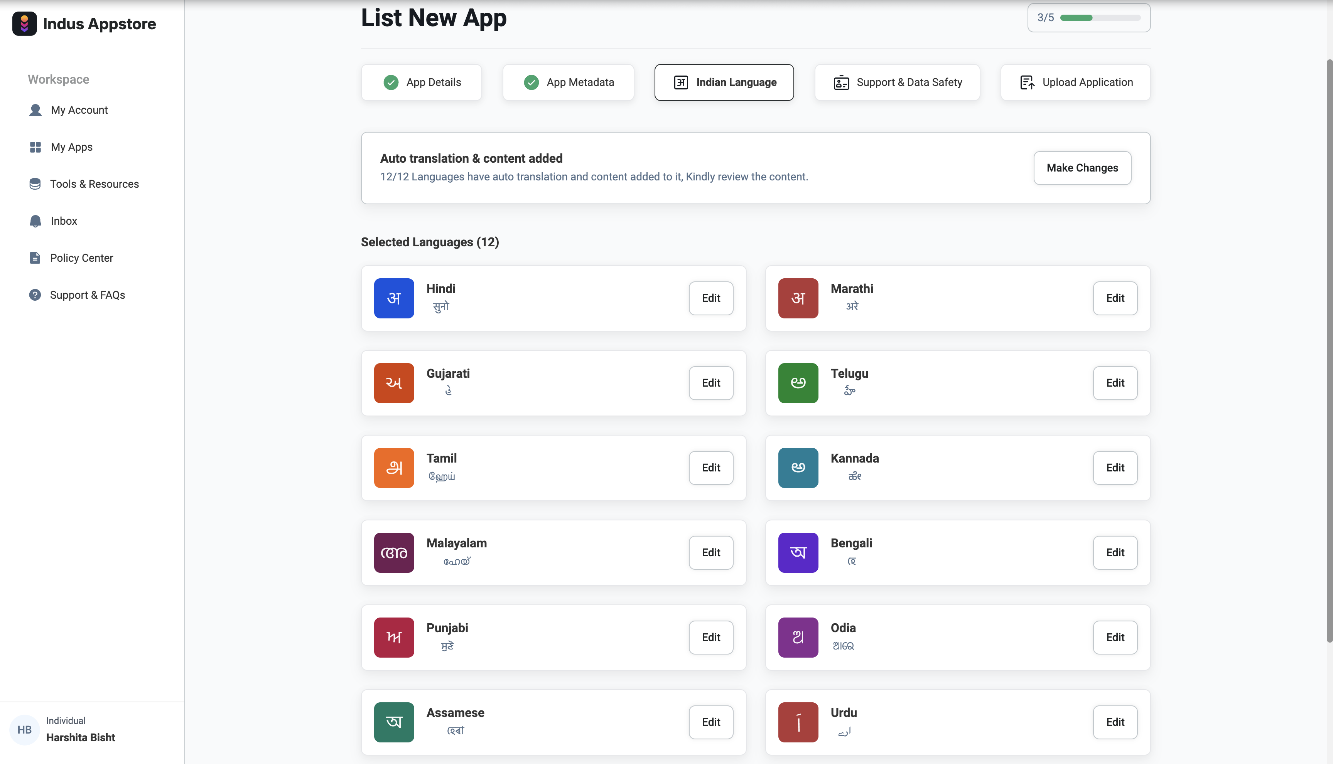Click the HB user avatar

[24, 730]
